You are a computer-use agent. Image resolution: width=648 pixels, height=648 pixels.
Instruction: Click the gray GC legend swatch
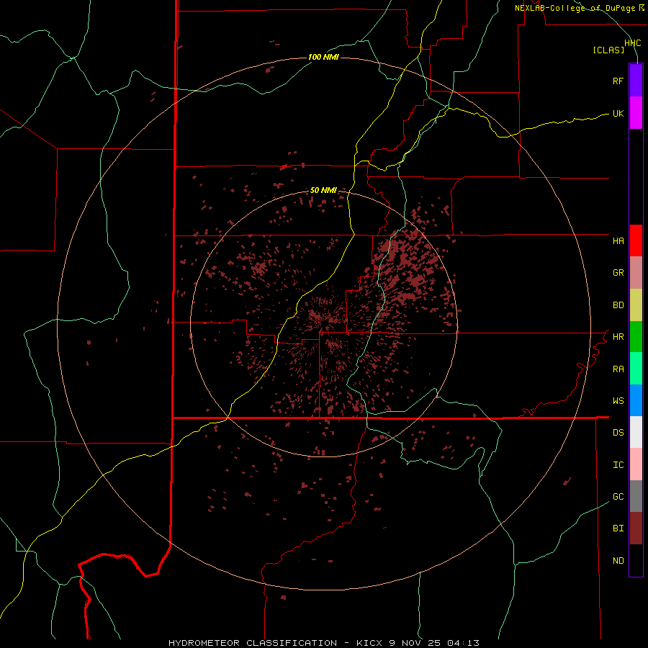pyautogui.click(x=636, y=496)
